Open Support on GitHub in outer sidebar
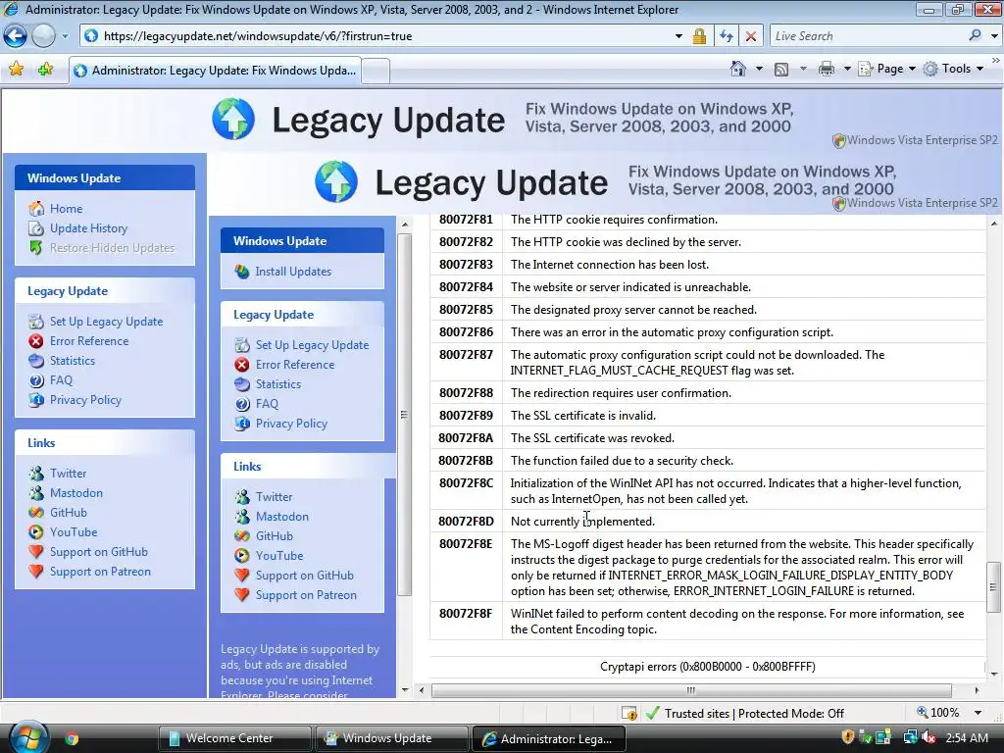1004x753 pixels. 99,552
